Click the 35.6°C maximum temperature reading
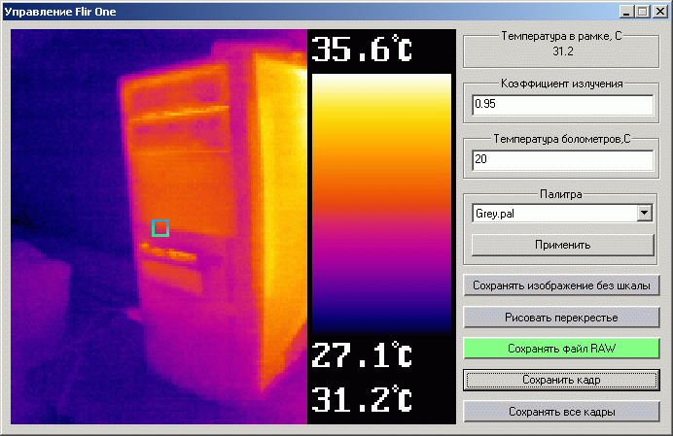The image size is (673, 436). tap(362, 50)
